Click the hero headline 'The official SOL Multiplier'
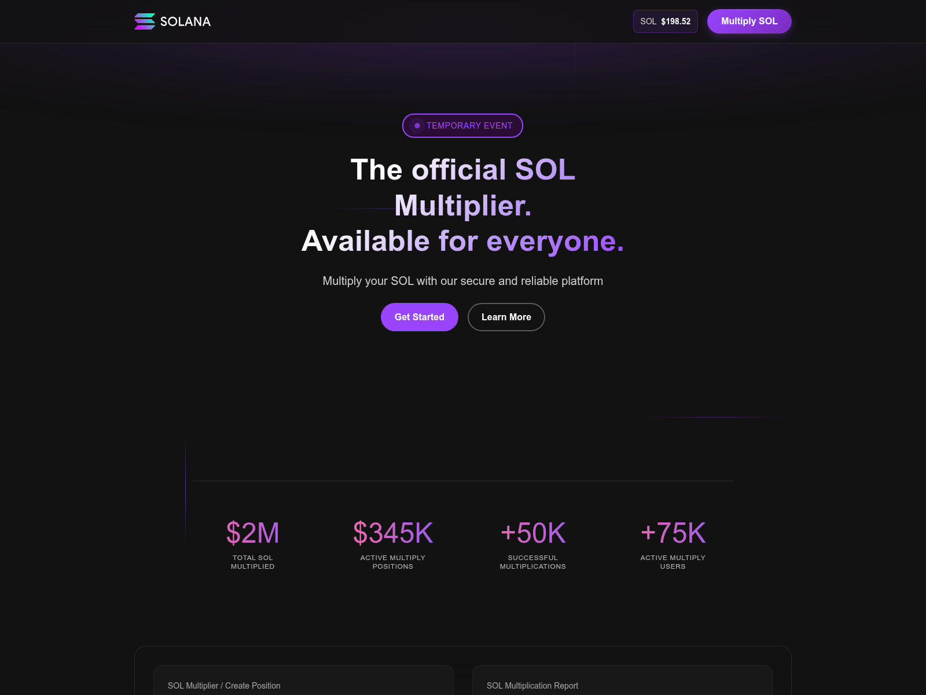The height and width of the screenshot is (695, 926). [x=462, y=187]
